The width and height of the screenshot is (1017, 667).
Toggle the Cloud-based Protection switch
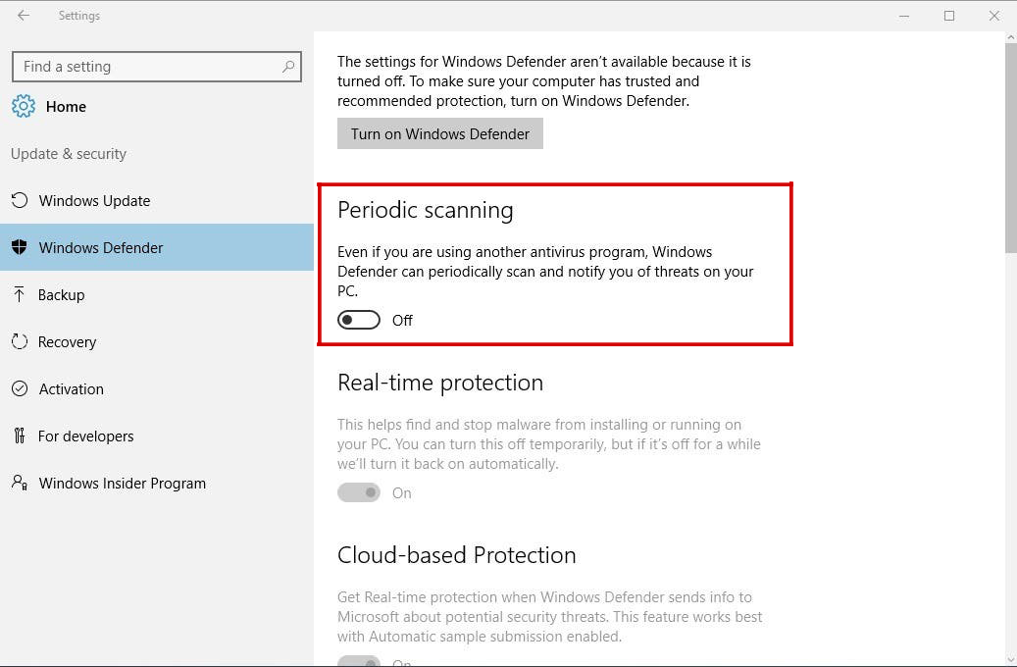click(359, 661)
